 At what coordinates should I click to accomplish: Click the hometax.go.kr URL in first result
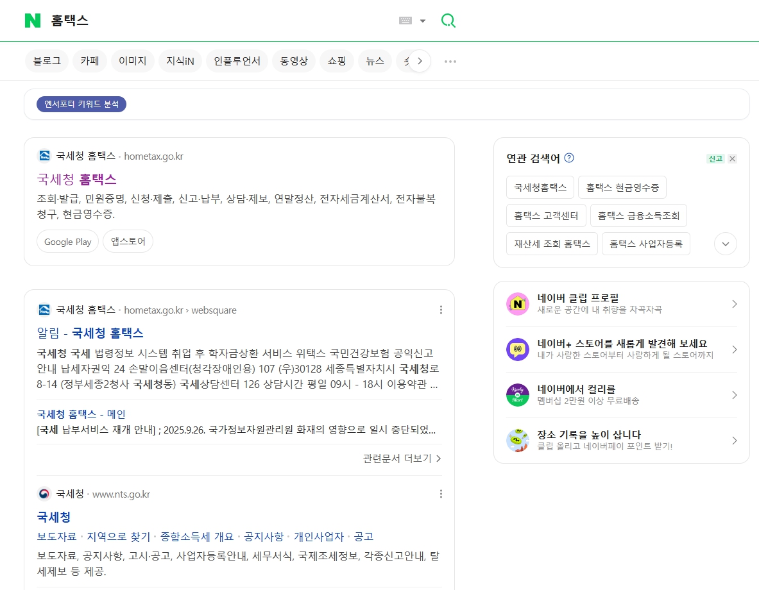tap(153, 156)
